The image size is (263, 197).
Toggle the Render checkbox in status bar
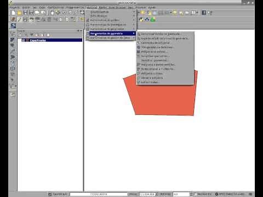[195, 194]
